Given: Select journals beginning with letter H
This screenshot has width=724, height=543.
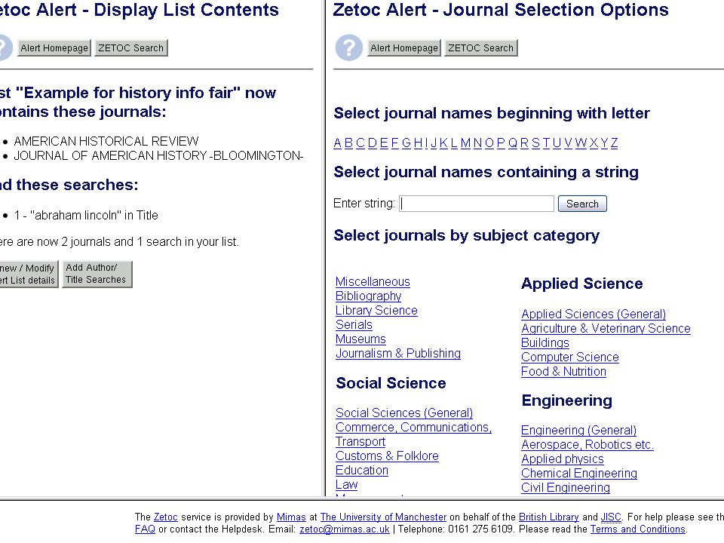Looking at the screenshot, I should point(418,143).
